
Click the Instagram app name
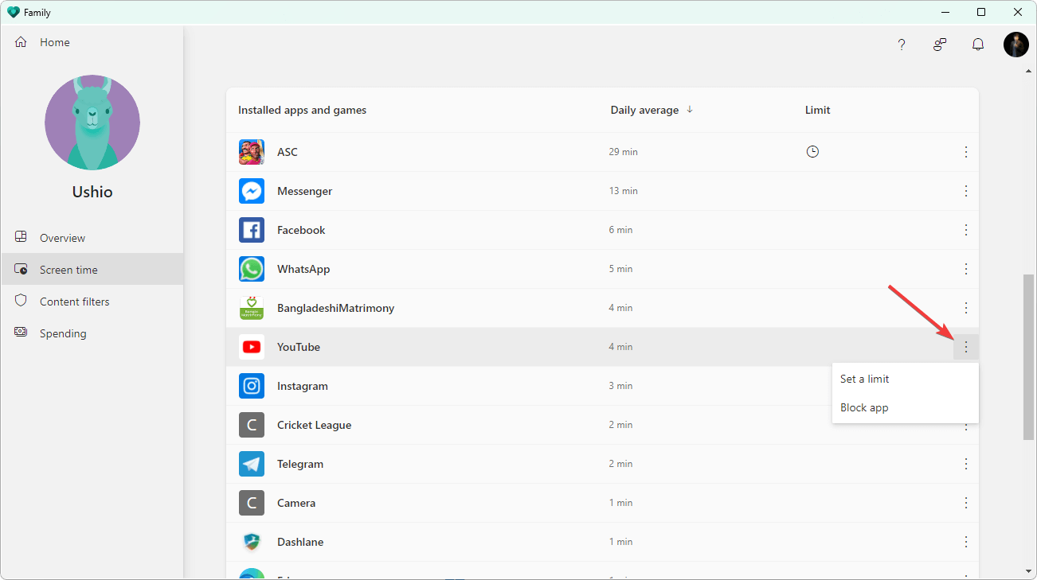(x=303, y=386)
